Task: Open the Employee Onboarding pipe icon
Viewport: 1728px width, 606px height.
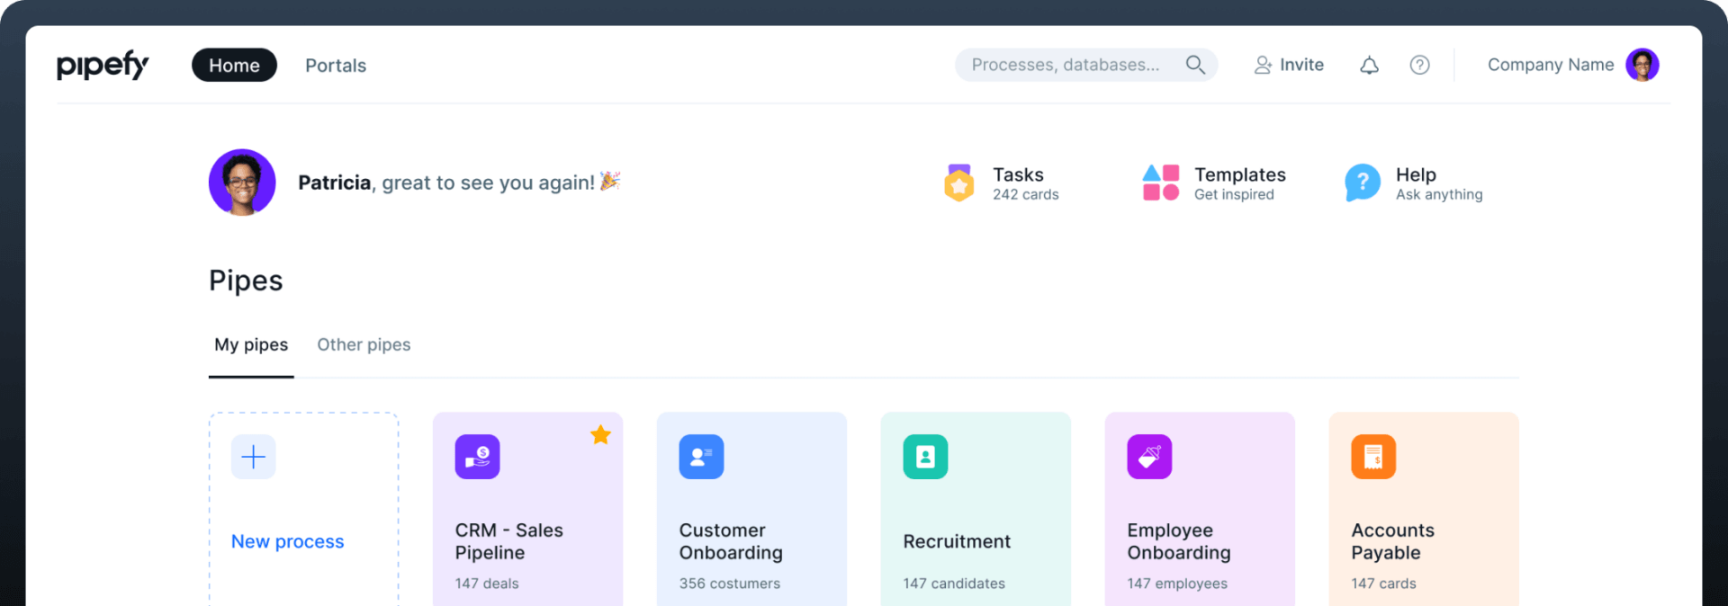Action: click(x=1149, y=457)
